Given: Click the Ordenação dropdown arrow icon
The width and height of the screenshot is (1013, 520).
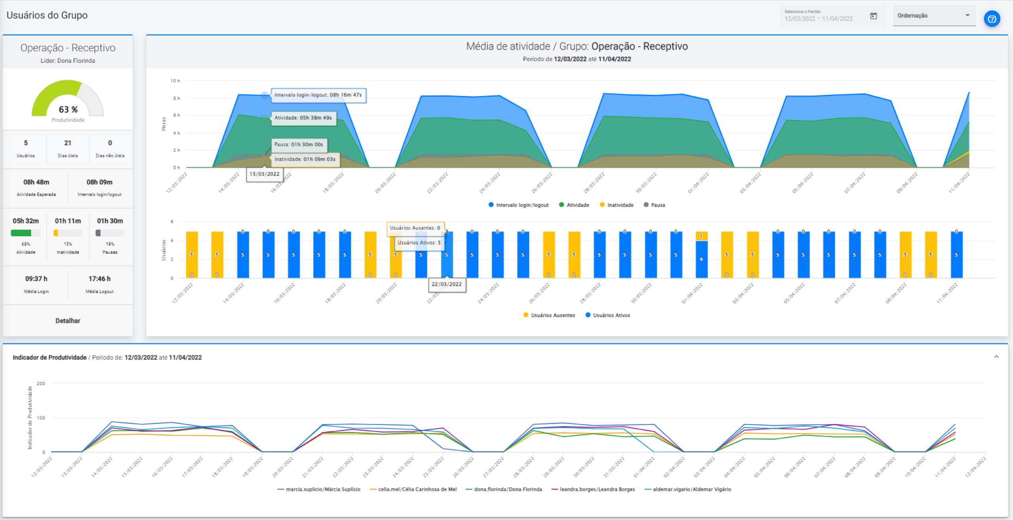Looking at the screenshot, I should coord(967,15).
